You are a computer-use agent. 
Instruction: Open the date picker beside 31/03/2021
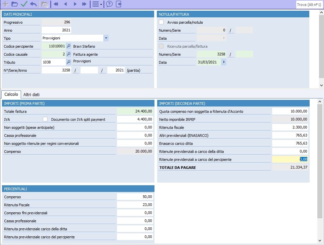point(223,62)
